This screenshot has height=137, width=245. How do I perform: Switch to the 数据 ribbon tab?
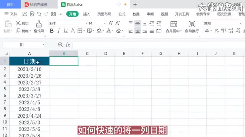point(136,14)
